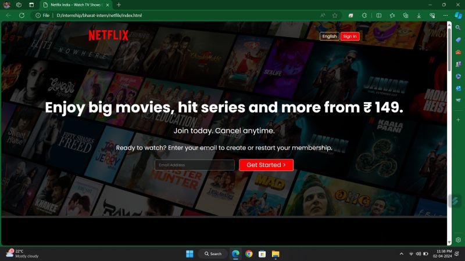Open the Workspaces icon
Screen dimensions: 465x261
[x=19, y=5]
